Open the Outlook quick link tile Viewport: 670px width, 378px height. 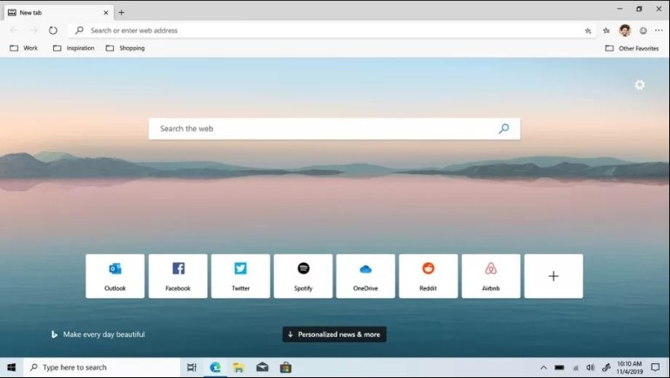pyautogui.click(x=115, y=276)
